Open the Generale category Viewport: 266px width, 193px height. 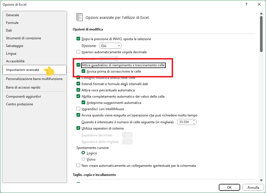coord(13,15)
